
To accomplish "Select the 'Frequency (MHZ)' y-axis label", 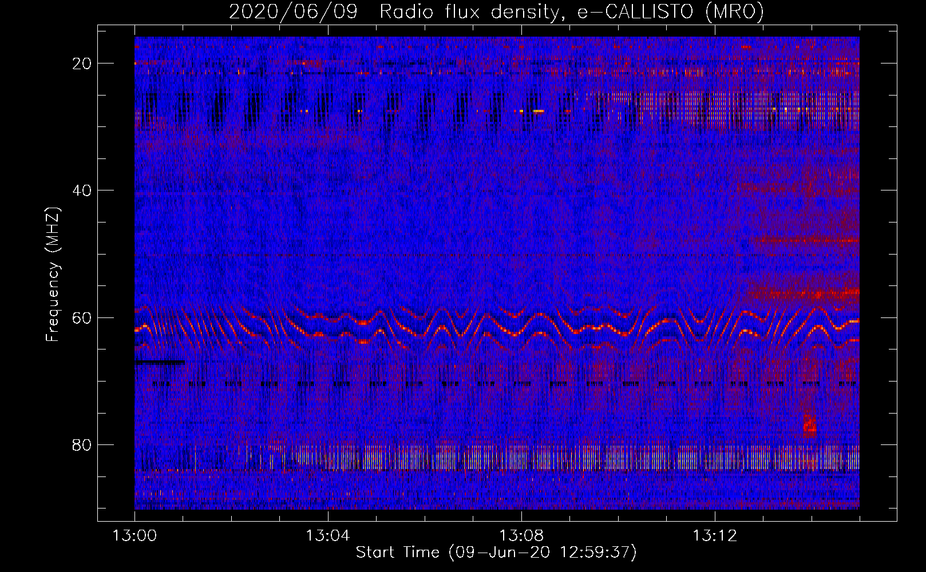I will (x=53, y=275).
